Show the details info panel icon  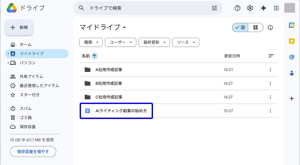tap(270, 28)
